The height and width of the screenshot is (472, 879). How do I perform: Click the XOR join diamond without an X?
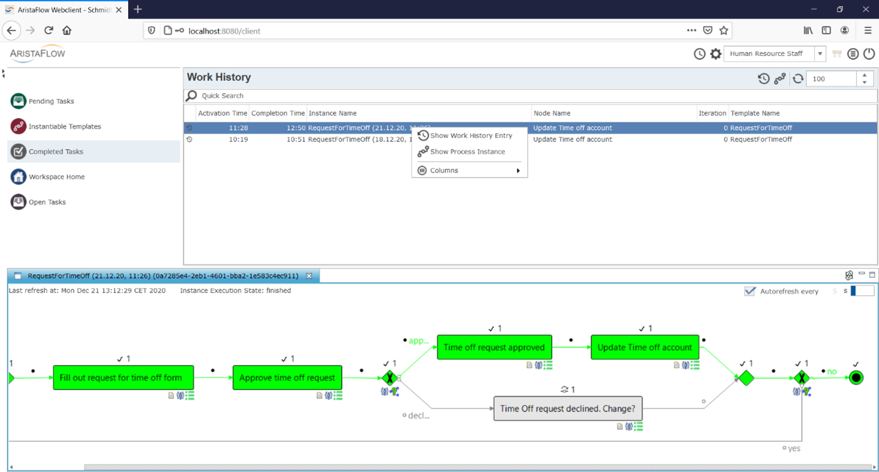pos(746,378)
